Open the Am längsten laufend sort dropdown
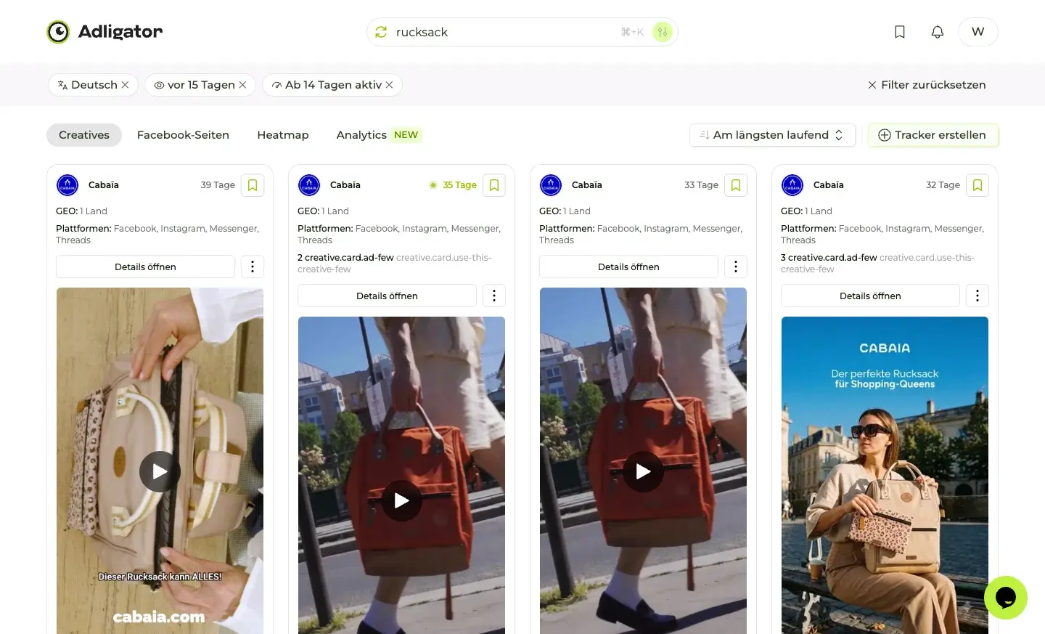The image size is (1045, 634). tap(772, 135)
